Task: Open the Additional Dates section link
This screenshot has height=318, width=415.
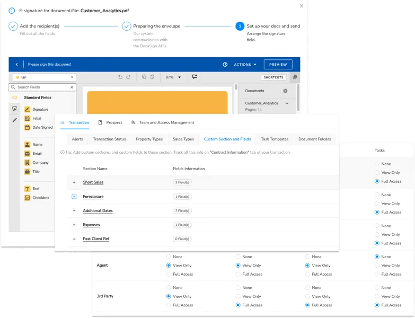Action: pos(98,210)
